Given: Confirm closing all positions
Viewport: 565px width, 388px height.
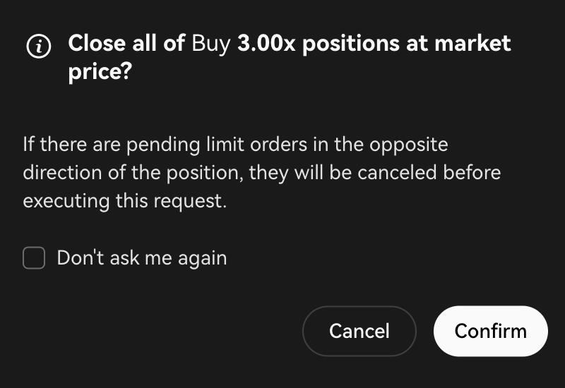Looking at the screenshot, I should [490, 331].
